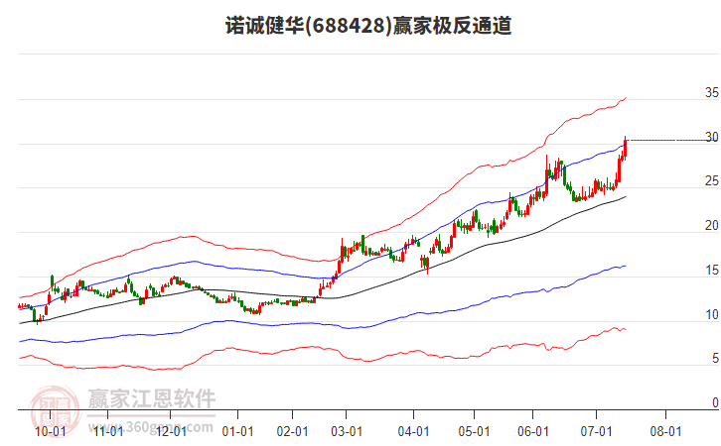Image resolution: width=721 pixels, height=446 pixels.
Task: Click the y-axis value 35
Action: click(x=712, y=93)
